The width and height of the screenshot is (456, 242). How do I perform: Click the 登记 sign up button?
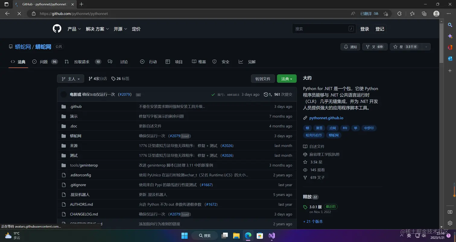pos(380,29)
